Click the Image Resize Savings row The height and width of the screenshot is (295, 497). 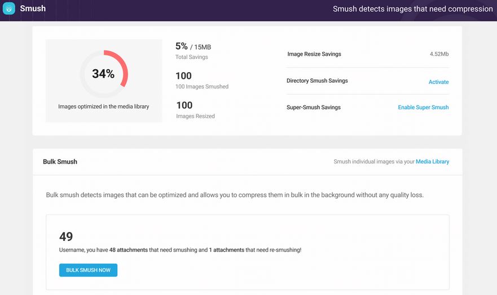coord(368,54)
